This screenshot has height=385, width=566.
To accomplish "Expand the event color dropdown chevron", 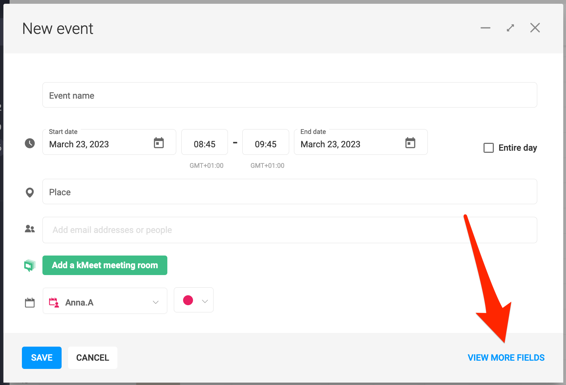I will click(x=205, y=301).
